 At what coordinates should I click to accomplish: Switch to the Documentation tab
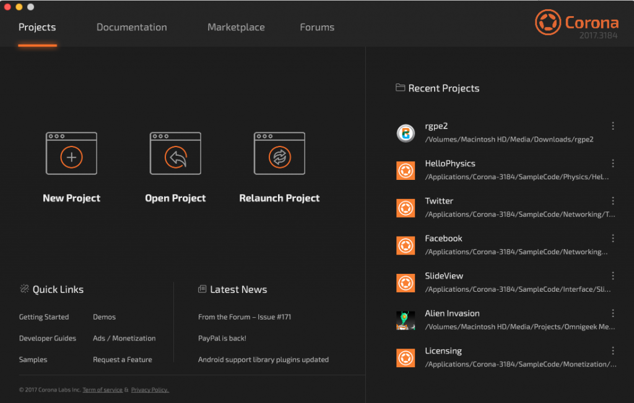click(x=131, y=27)
